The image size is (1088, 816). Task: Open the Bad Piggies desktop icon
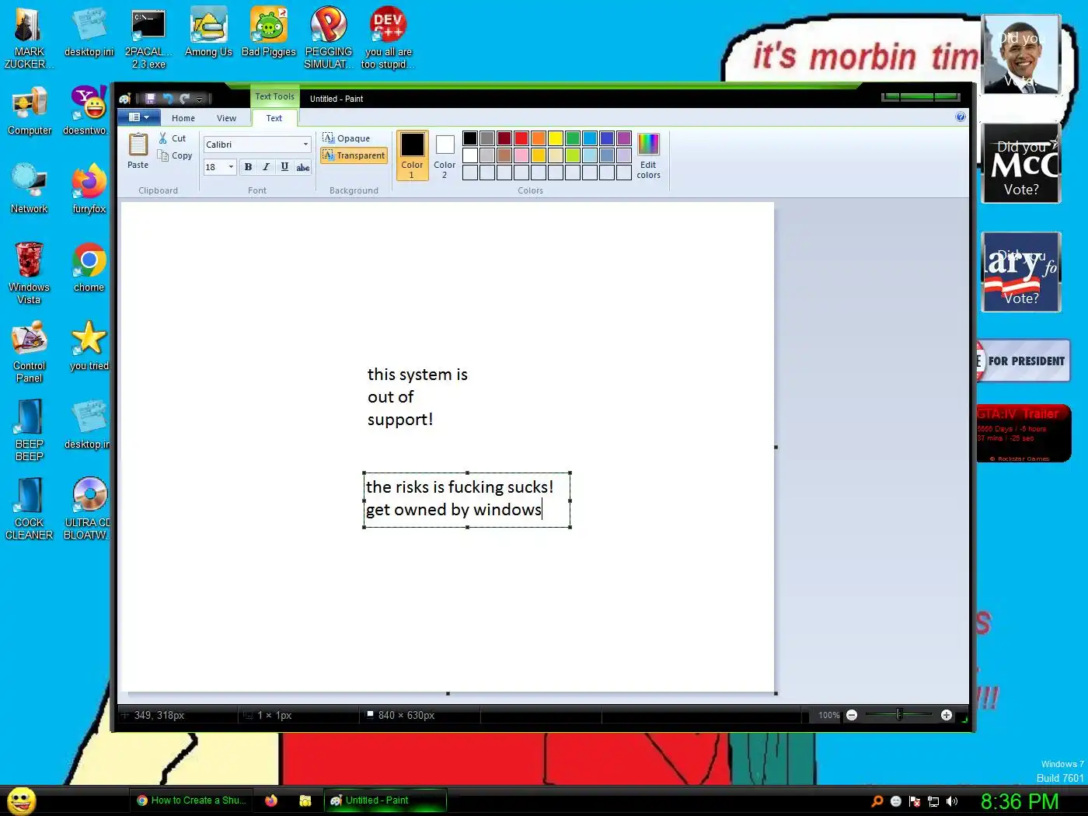coord(269,33)
